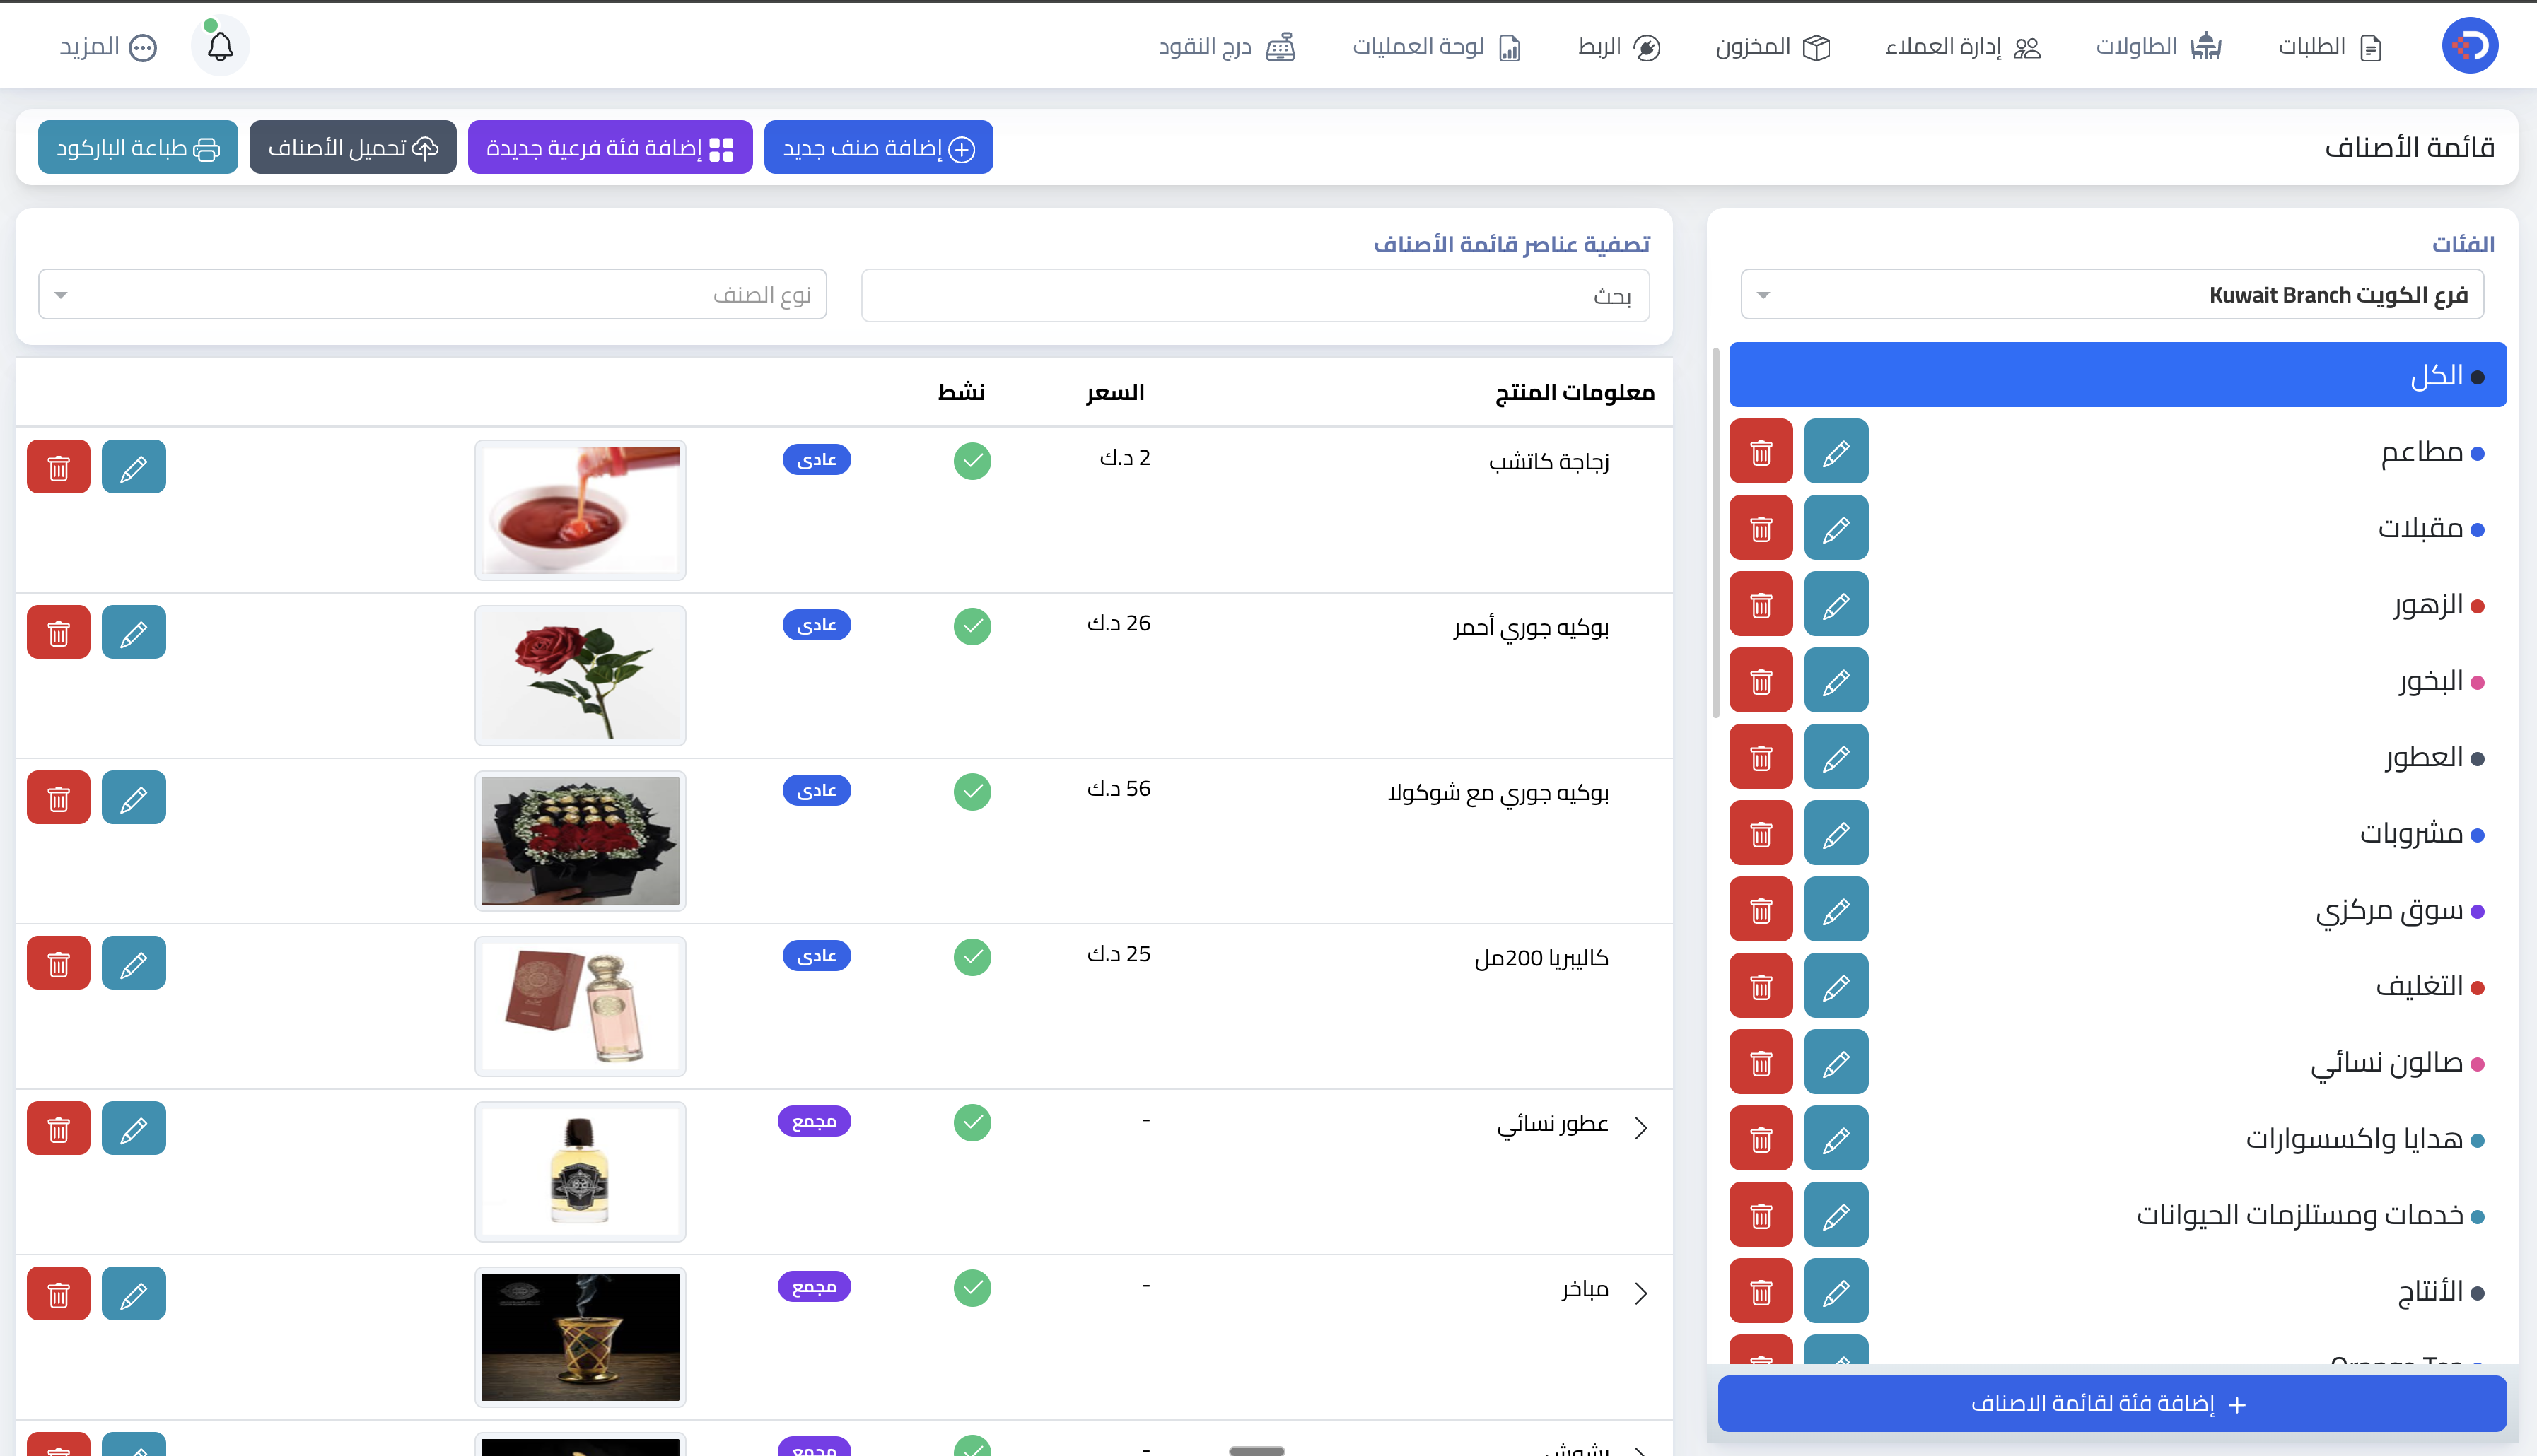Screen dimensions: 2537x1456
Task: Edit the زجاجة كاتشب product
Action: (x=133, y=467)
